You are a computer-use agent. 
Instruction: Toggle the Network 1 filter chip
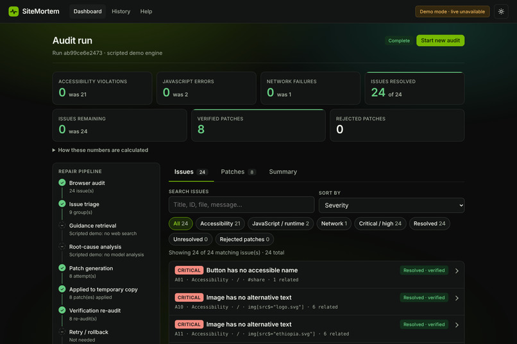coord(334,224)
